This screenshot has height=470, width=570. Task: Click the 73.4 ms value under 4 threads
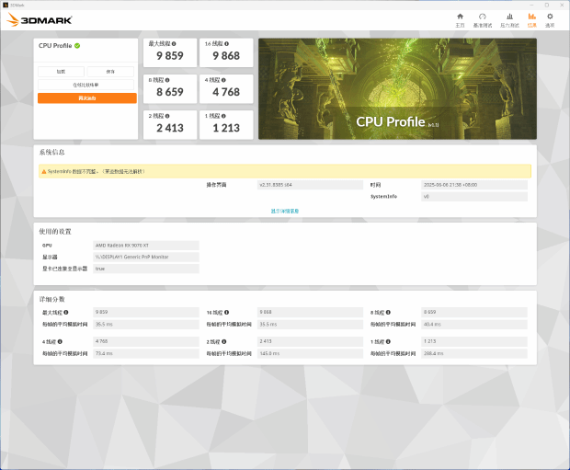pyautogui.click(x=146, y=353)
